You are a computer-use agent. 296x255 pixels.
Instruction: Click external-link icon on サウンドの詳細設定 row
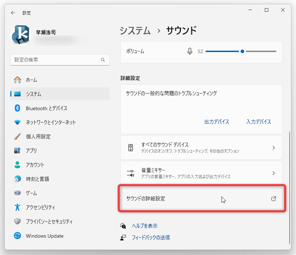click(274, 199)
